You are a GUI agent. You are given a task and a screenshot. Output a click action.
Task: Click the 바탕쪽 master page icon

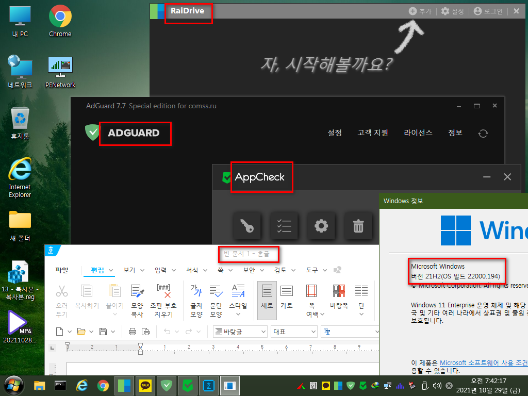[x=339, y=296]
